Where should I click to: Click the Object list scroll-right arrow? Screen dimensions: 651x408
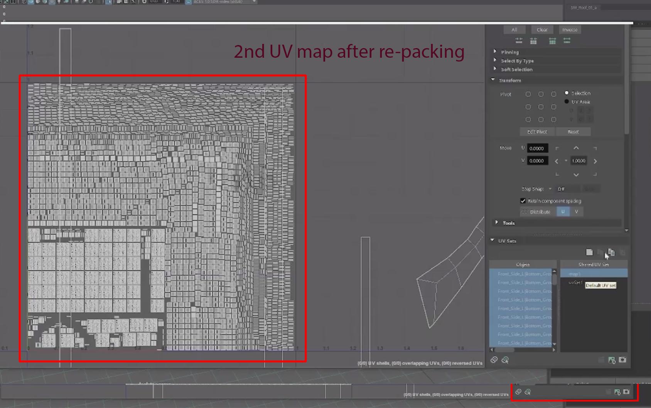click(554, 349)
